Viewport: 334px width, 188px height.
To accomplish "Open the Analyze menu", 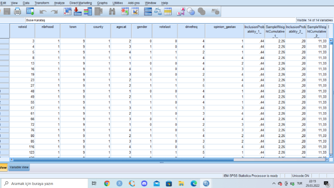I will (59, 3).
